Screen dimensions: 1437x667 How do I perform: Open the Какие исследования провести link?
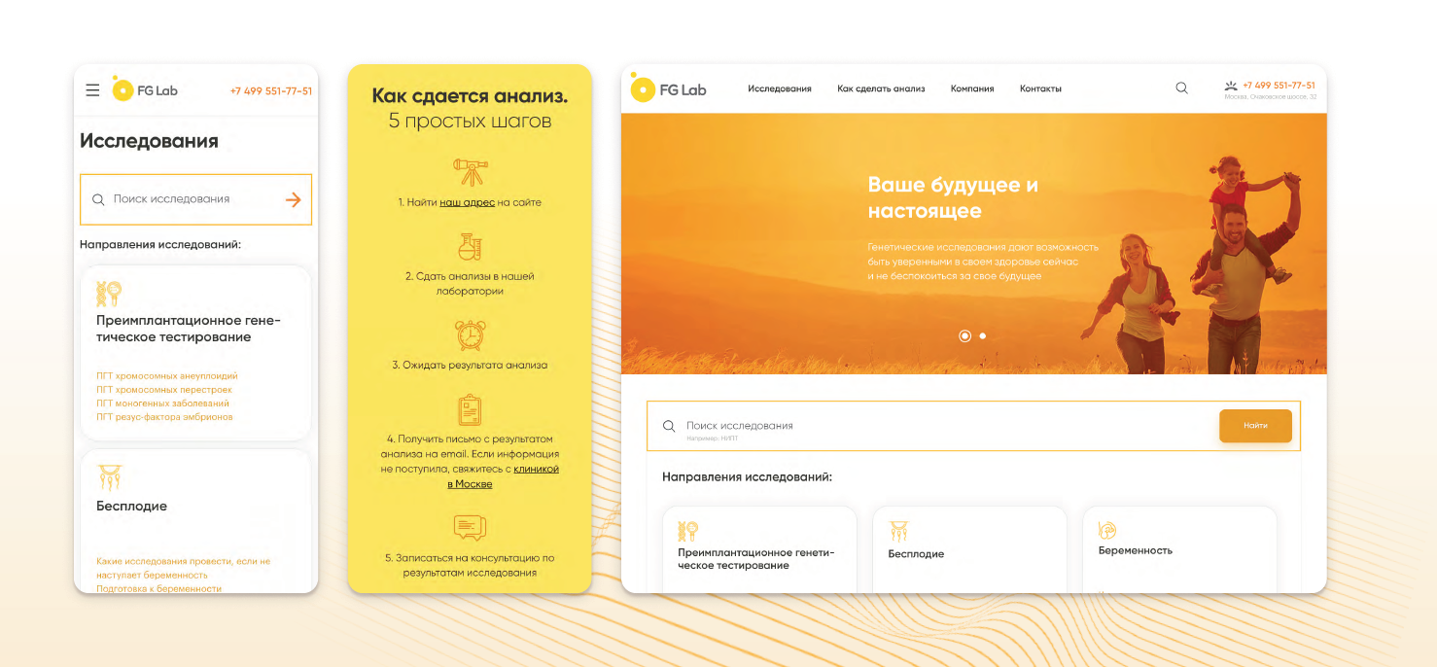[184, 568]
